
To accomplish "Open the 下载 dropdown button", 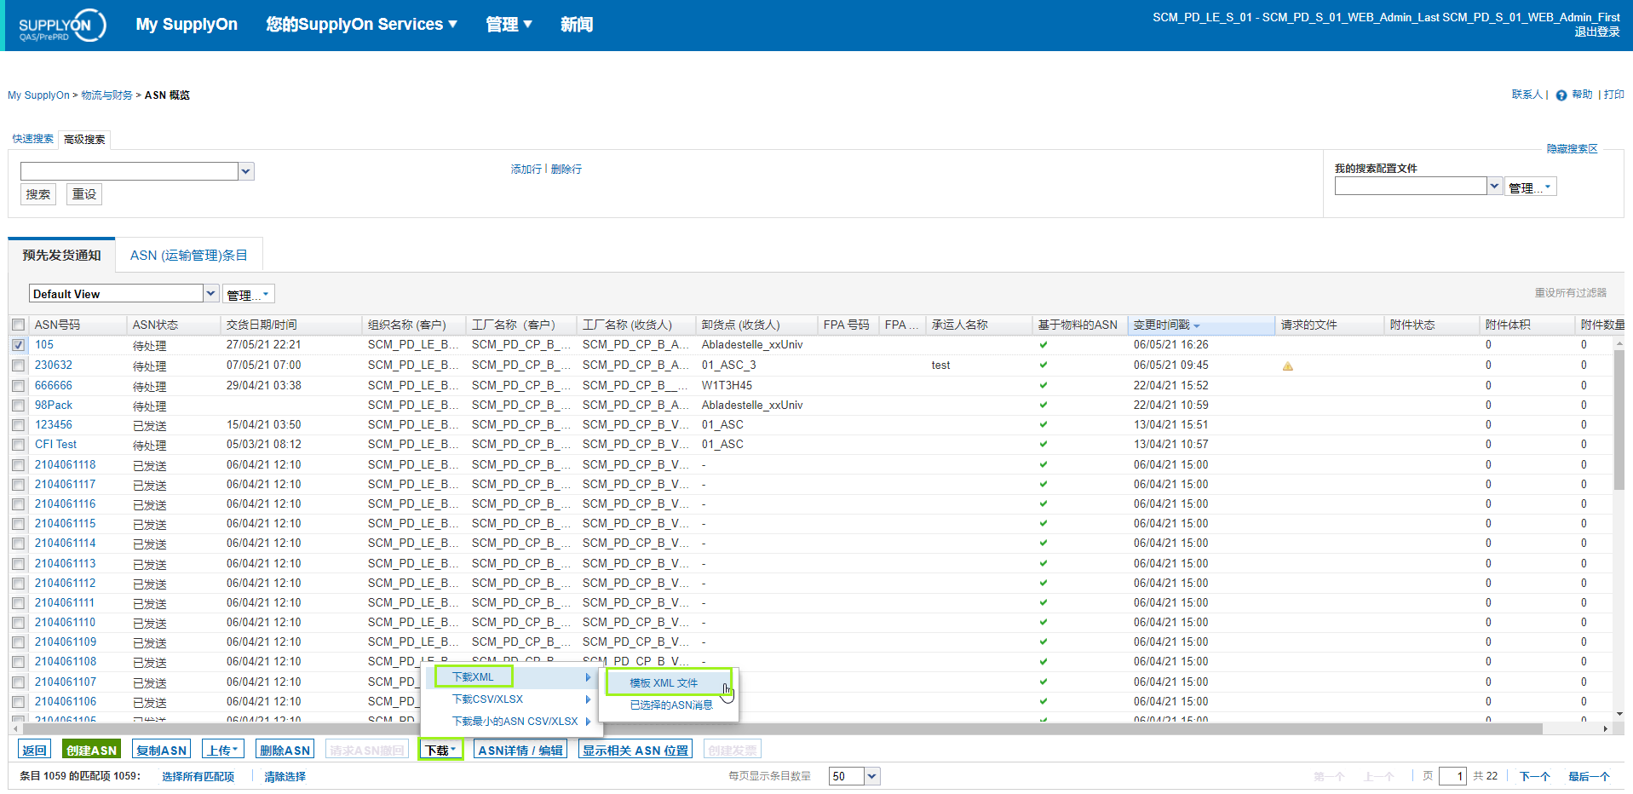I will pyautogui.click(x=440, y=750).
